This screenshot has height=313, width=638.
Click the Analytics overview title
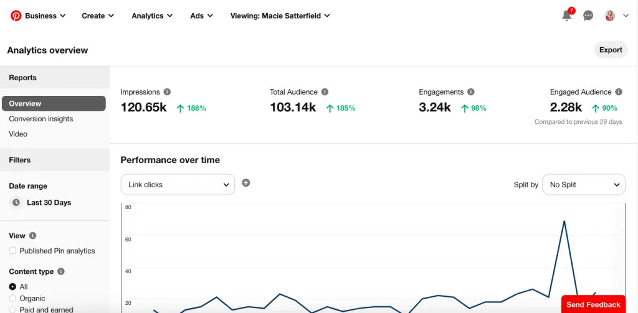coord(47,50)
